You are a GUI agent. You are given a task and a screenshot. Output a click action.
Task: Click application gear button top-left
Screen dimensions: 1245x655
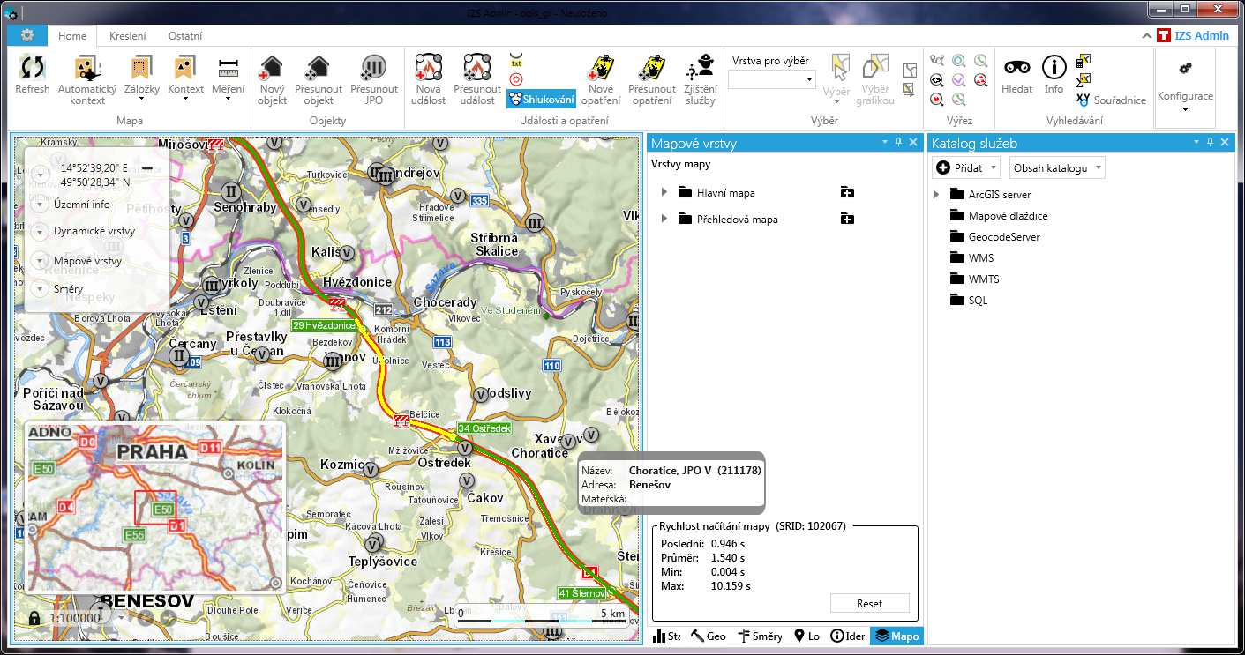point(27,35)
